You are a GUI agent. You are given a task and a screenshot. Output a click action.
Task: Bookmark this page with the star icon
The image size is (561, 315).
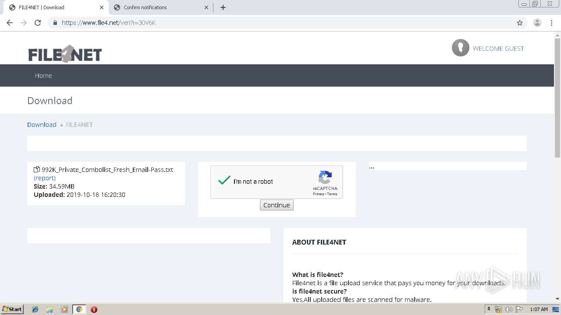pyautogui.click(x=520, y=23)
